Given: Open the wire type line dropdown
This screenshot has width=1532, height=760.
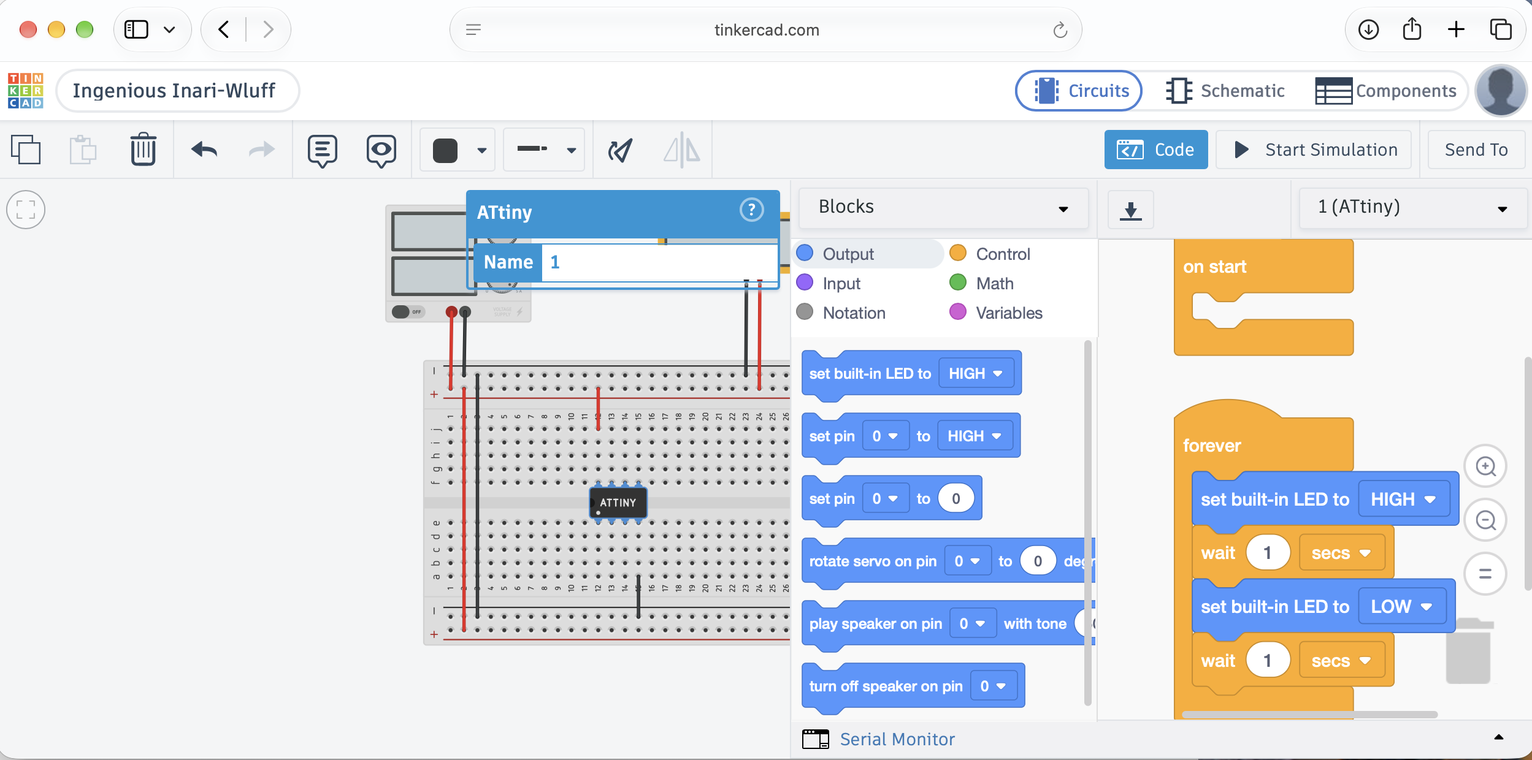Looking at the screenshot, I should (x=543, y=150).
